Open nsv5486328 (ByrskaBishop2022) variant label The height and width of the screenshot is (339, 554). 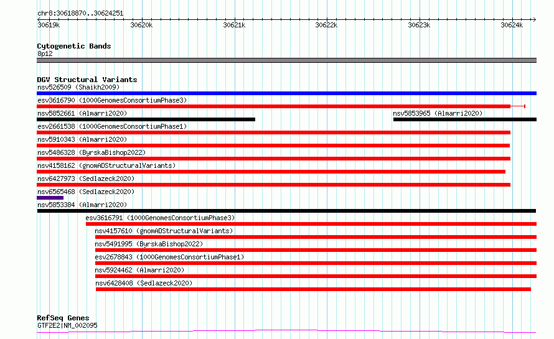click(x=92, y=152)
